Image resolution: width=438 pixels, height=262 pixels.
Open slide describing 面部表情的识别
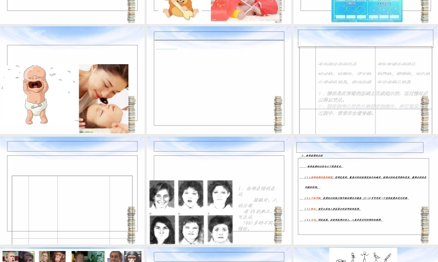(366, 192)
